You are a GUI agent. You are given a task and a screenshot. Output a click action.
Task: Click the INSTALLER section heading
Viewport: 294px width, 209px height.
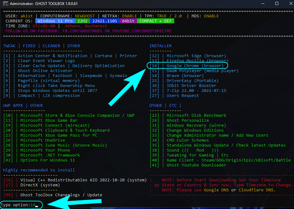160,46
